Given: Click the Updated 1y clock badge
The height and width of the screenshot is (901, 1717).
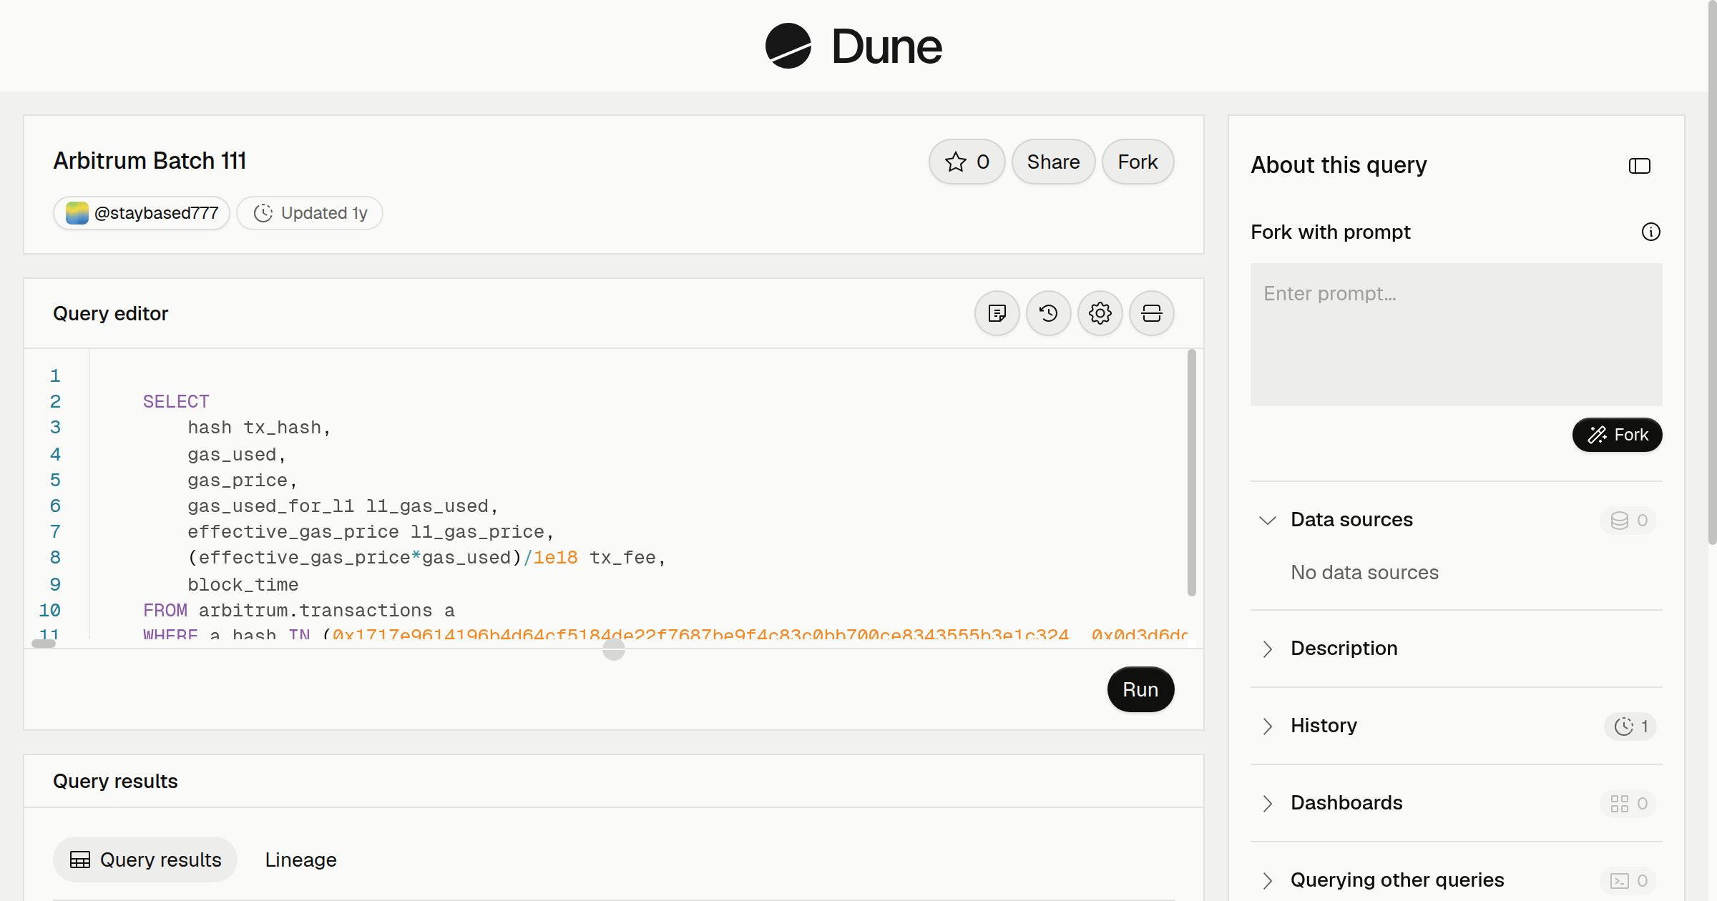Looking at the screenshot, I should [x=310, y=213].
